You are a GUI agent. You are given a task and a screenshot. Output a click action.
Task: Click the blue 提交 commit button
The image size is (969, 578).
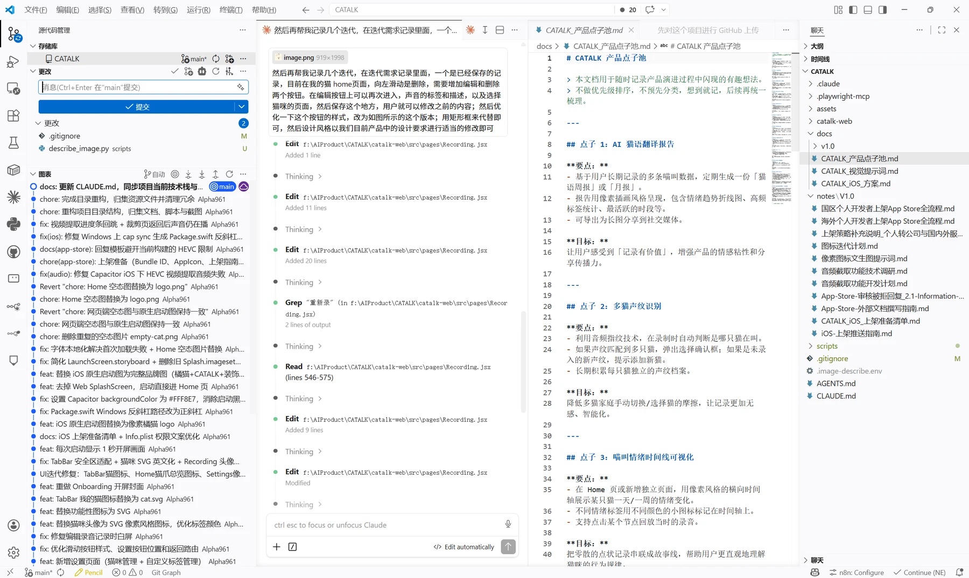tap(137, 107)
